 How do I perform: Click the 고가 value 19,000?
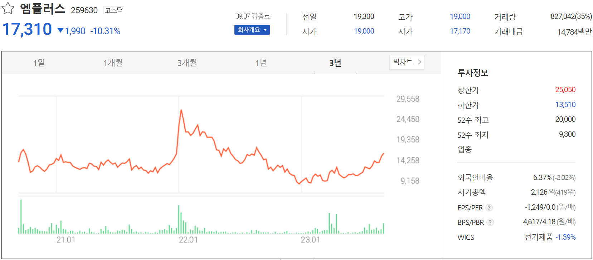(460, 16)
